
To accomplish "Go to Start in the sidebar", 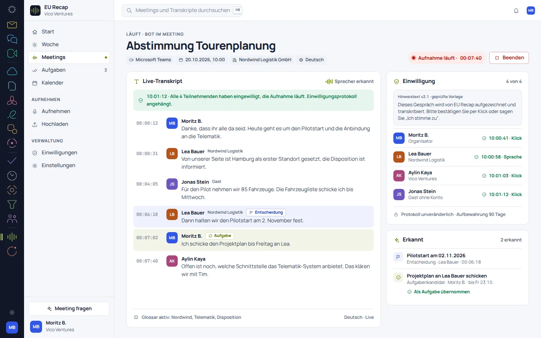I will point(69,32).
